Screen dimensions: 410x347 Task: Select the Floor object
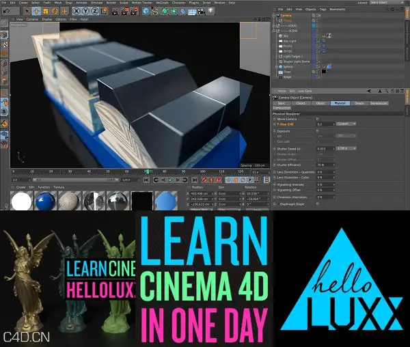pos(287,72)
